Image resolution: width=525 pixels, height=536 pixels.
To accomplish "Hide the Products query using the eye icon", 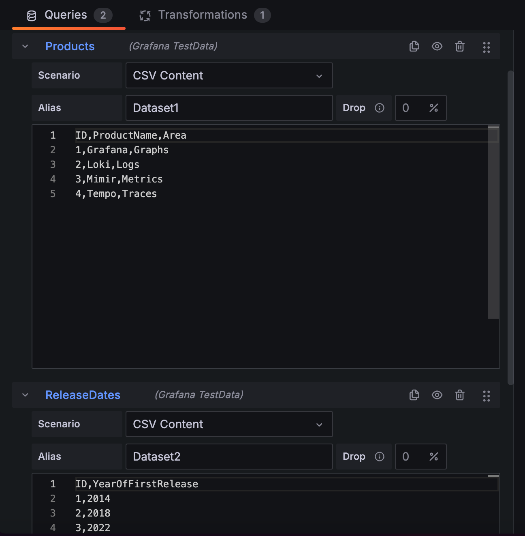I will [x=437, y=46].
